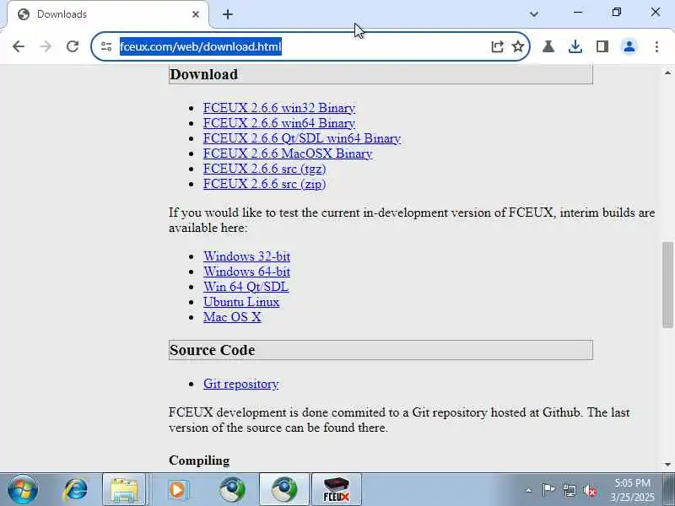Open the first Chromium taskbar icon

click(x=231, y=490)
